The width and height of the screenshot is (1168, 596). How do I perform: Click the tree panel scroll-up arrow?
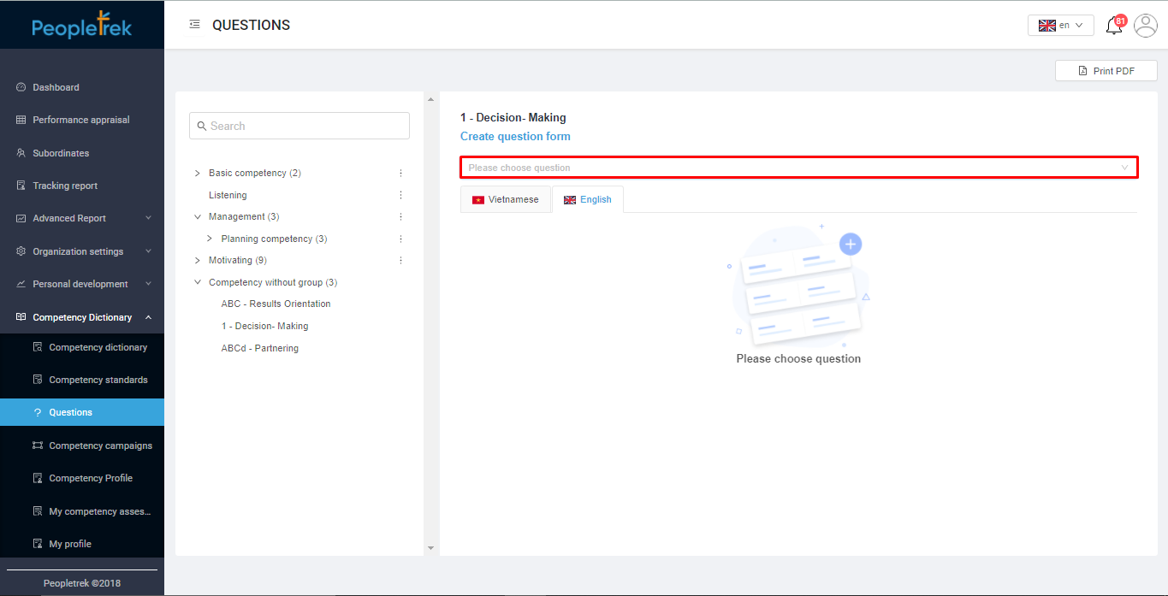tap(430, 100)
